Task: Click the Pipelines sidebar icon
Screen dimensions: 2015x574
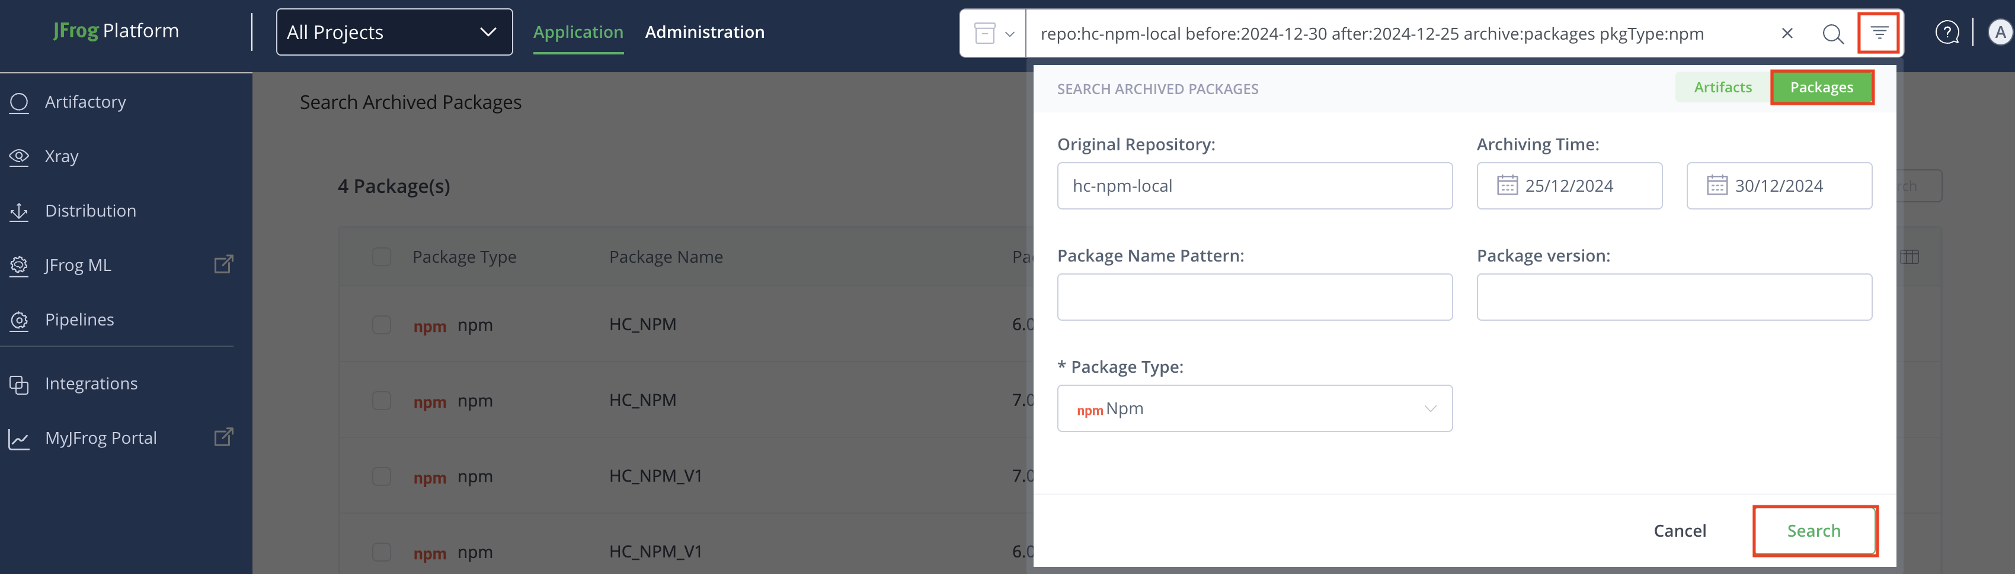Action: [19, 320]
